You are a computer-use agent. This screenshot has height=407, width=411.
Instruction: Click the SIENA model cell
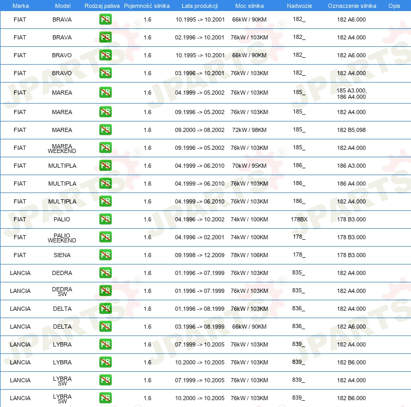(x=62, y=255)
